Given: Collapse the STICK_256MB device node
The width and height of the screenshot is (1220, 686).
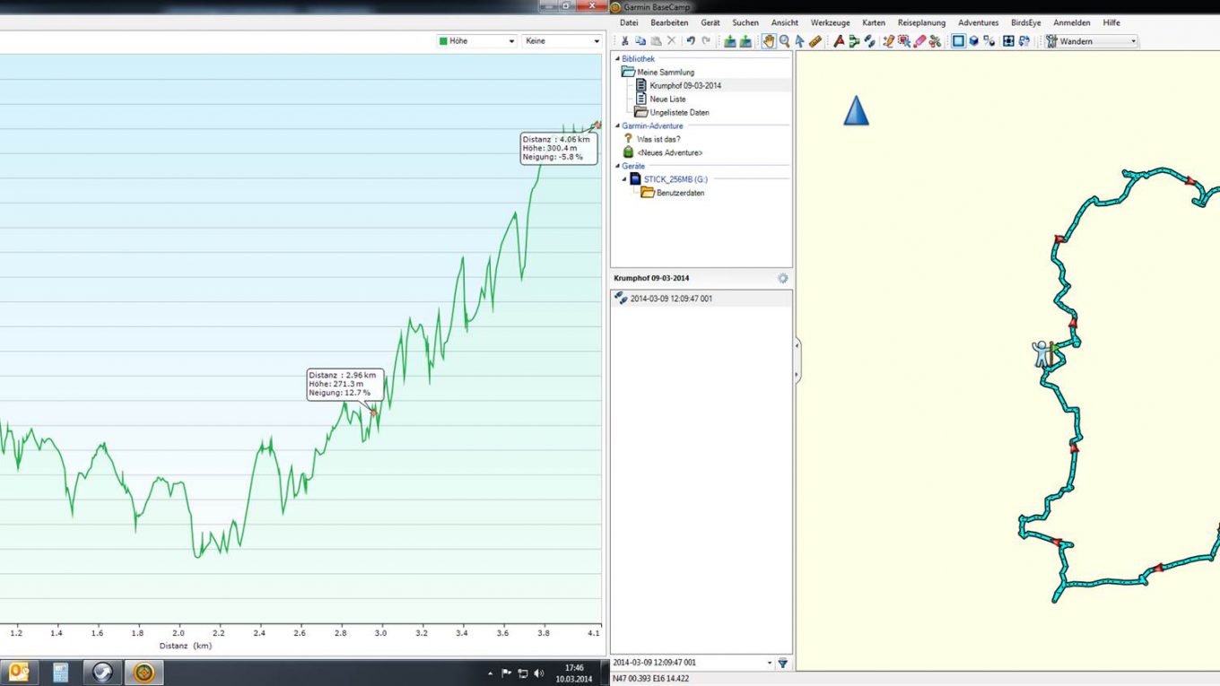Looking at the screenshot, I should (x=623, y=179).
